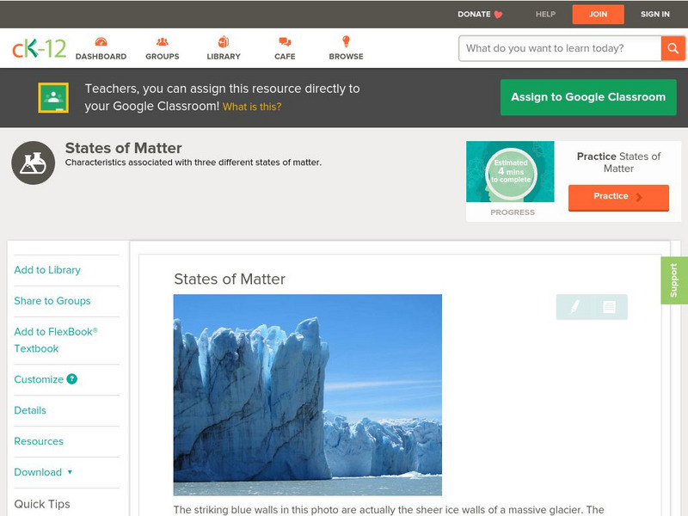Click the Download link
Image resolution: width=688 pixels, height=516 pixels.
(38, 472)
